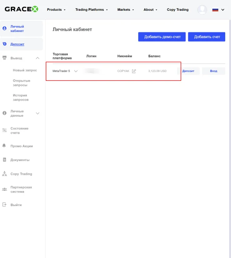Click the MetaTrader 5 platform label
231x258 pixels.
pos(61,71)
